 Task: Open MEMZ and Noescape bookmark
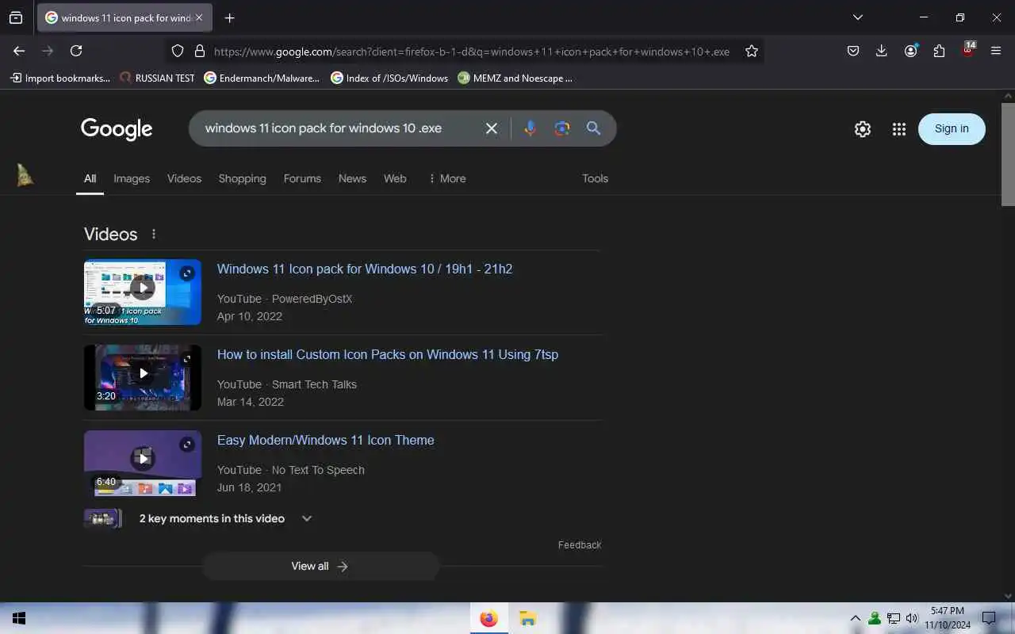[x=515, y=78]
